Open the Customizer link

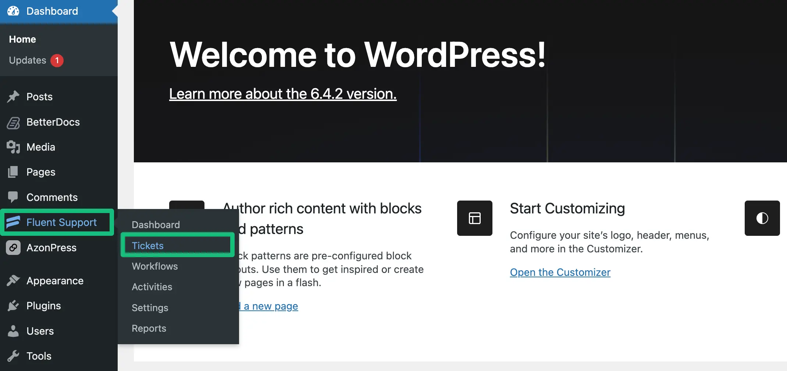[560, 272]
